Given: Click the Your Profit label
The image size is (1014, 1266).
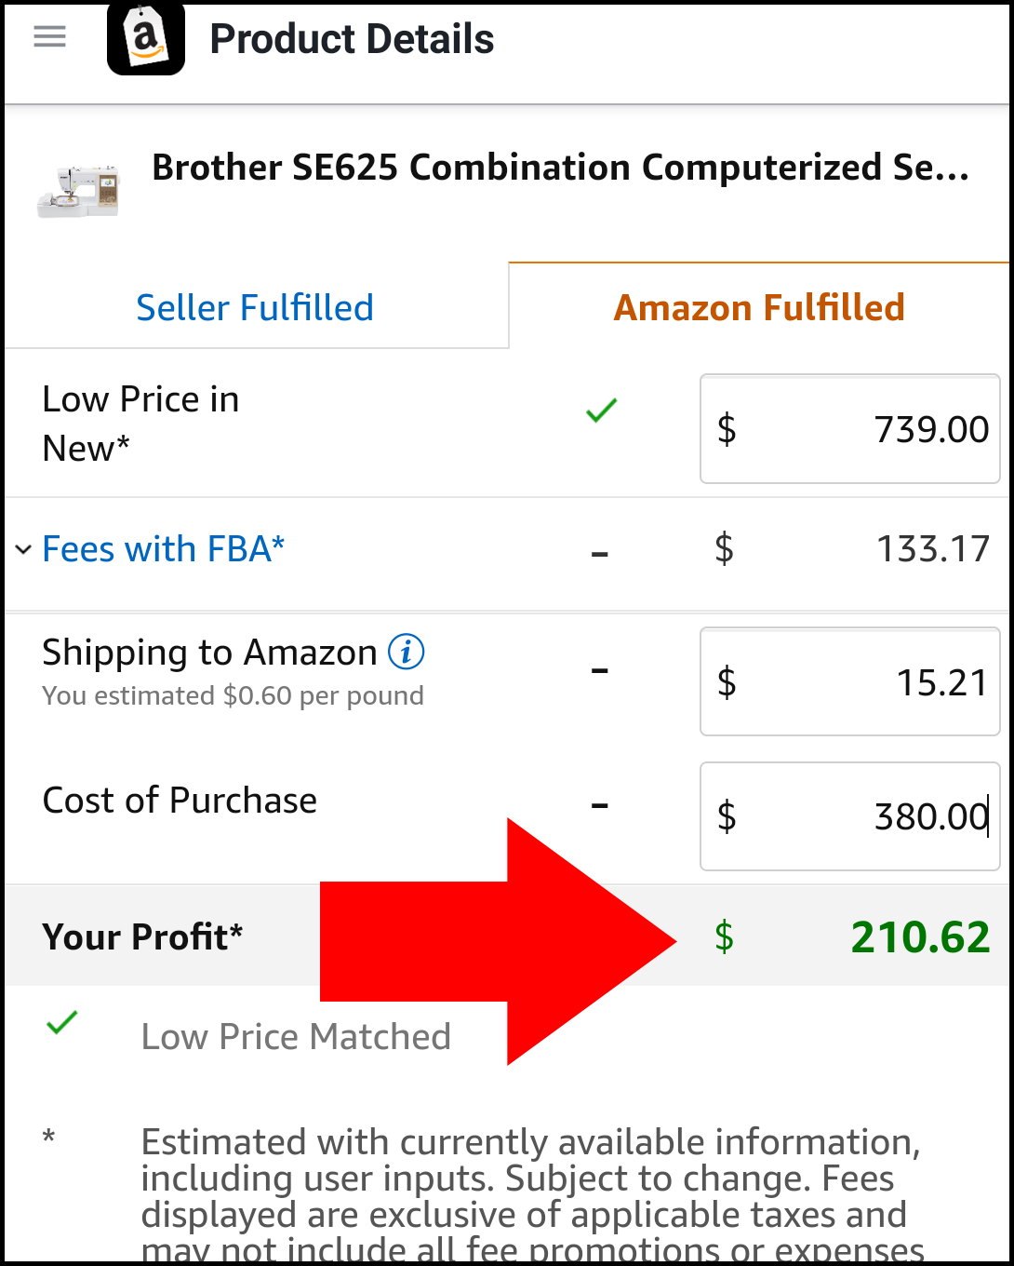Looking at the screenshot, I should pyautogui.click(x=142, y=936).
